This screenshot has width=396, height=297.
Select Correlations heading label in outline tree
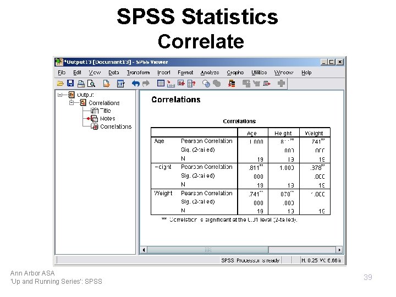point(104,103)
